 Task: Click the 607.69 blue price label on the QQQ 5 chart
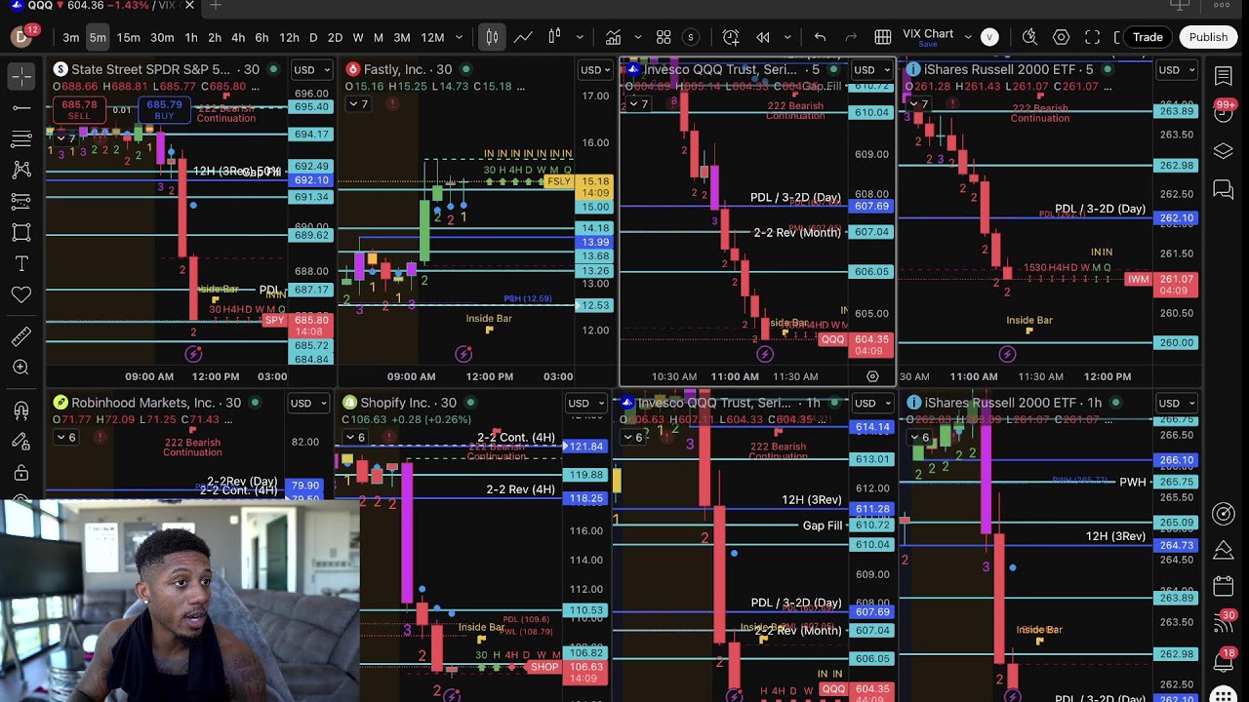(871, 207)
